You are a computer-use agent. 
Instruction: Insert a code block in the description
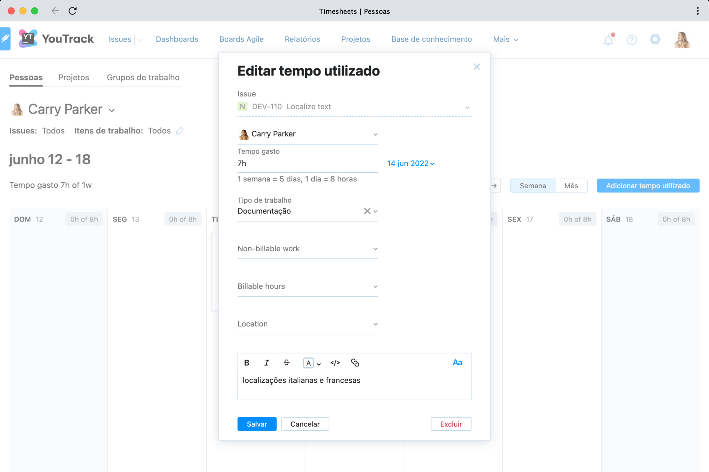335,363
